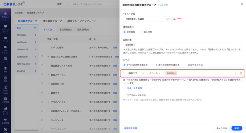Open the team data bar-chart icon
The width and height of the screenshot is (246, 133).
click(x=6, y=108)
